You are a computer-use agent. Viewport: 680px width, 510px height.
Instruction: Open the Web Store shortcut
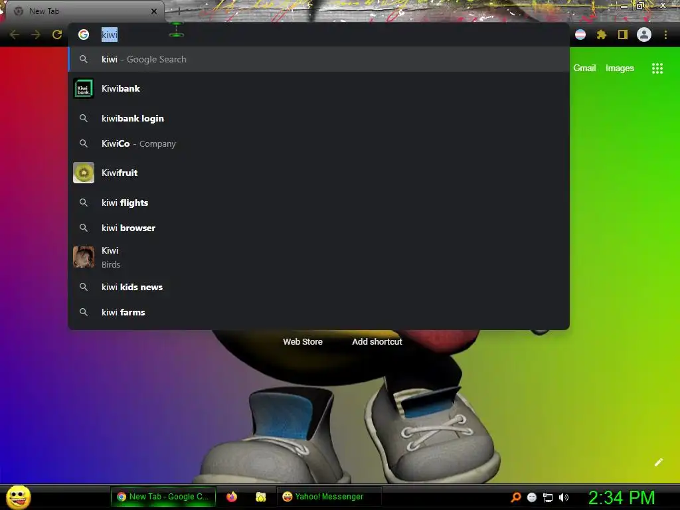click(303, 342)
